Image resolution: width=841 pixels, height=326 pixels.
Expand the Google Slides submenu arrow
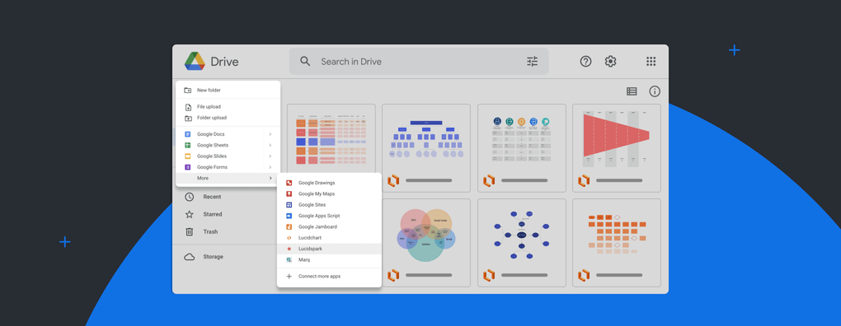click(x=270, y=156)
